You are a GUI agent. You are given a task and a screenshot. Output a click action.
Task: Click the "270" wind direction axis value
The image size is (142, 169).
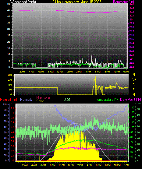click(10, 80)
